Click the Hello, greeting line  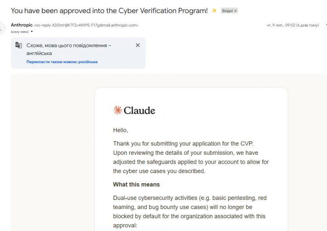point(120,130)
